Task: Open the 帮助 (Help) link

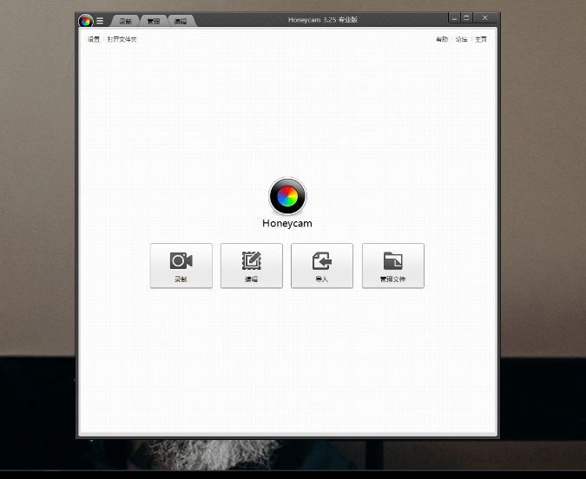Action: 442,39
